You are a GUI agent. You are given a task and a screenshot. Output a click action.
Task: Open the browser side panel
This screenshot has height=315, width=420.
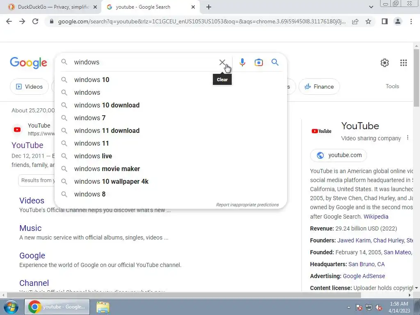[385, 21]
